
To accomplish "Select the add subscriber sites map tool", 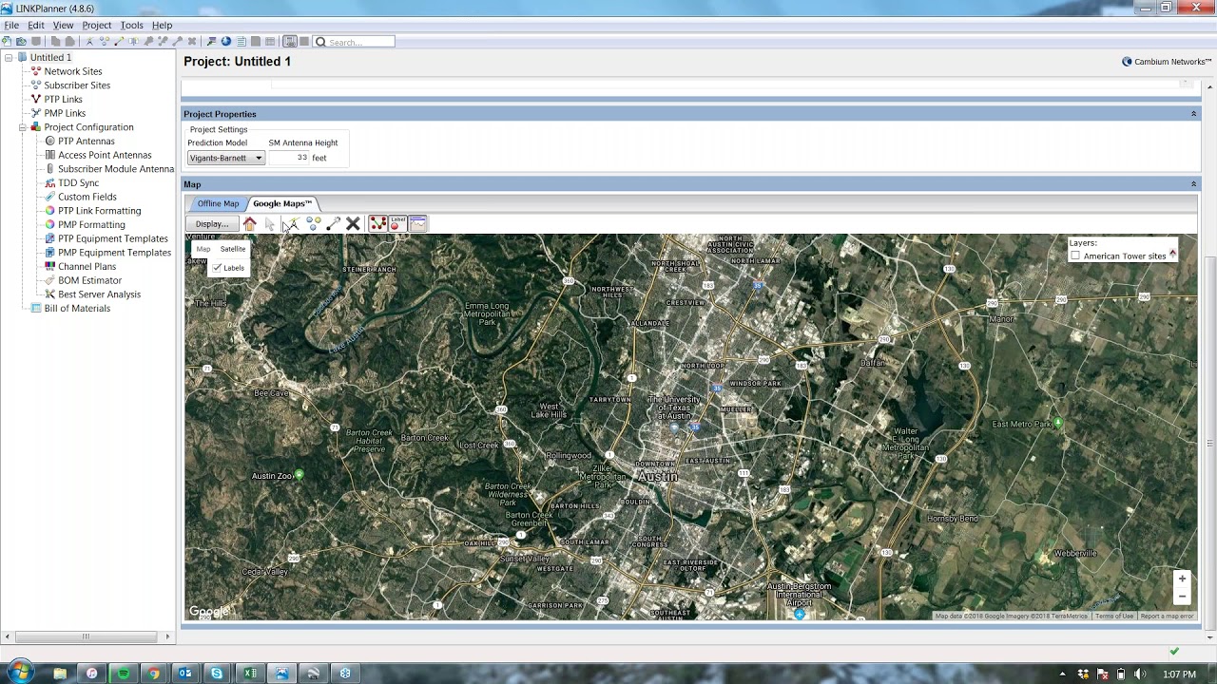I will pos(313,224).
